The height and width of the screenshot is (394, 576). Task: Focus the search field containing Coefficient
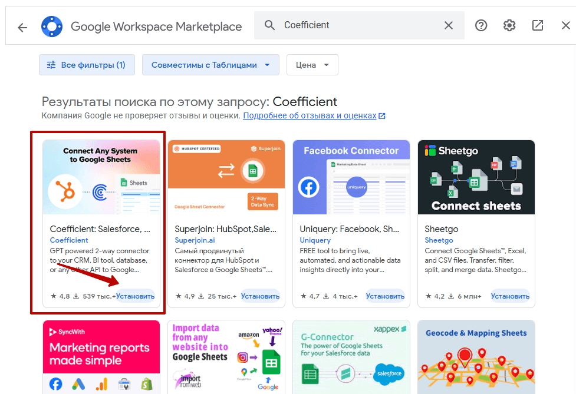tap(359, 25)
